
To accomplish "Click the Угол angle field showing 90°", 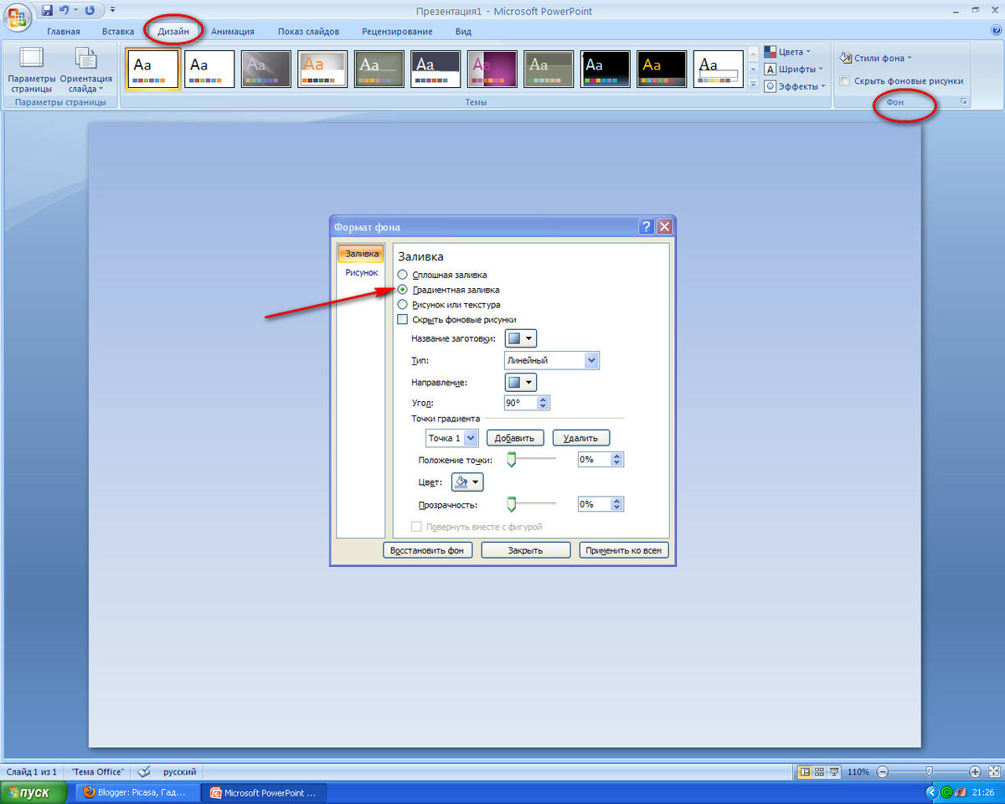I will pyautogui.click(x=521, y=404).
